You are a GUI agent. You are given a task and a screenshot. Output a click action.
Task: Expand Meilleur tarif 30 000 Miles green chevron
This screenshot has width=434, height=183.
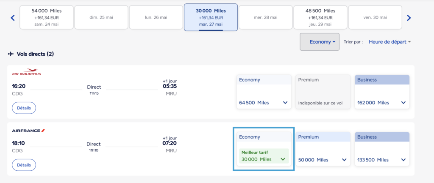click(x=283, y=159)
